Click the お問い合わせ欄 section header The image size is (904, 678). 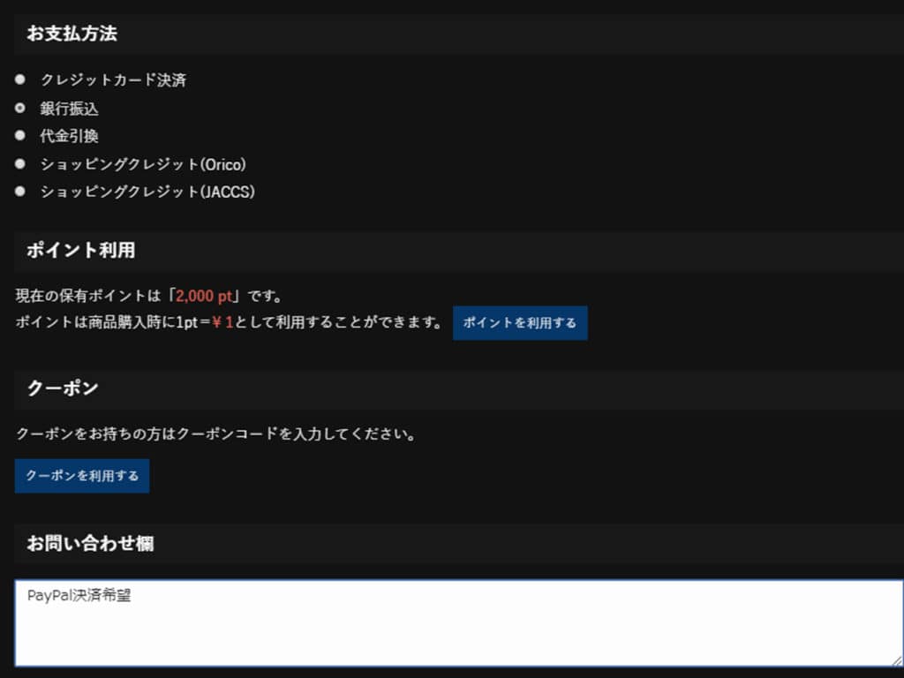[x=90, y=544]
